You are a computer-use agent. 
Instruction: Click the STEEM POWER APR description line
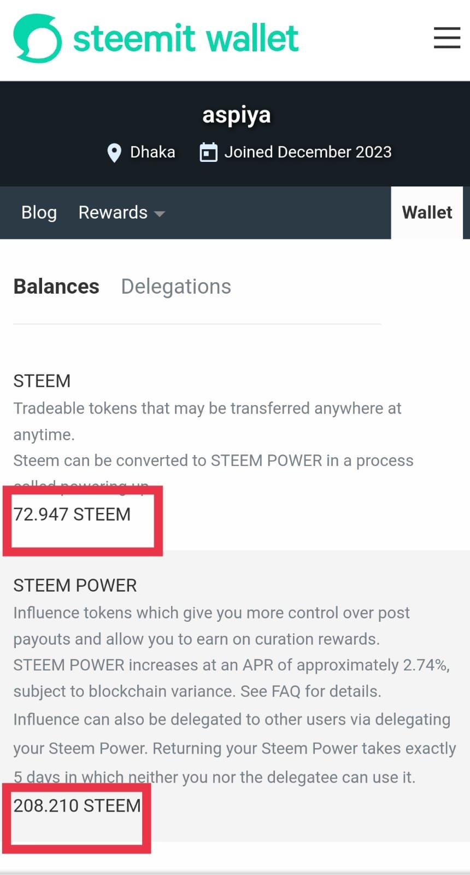pos(231,665)
